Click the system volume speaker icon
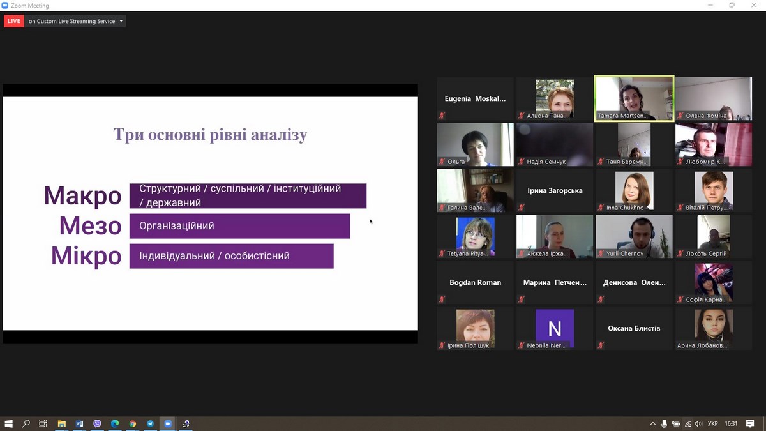The height and width of the screenshot is (431, 766). click(698, 424)
